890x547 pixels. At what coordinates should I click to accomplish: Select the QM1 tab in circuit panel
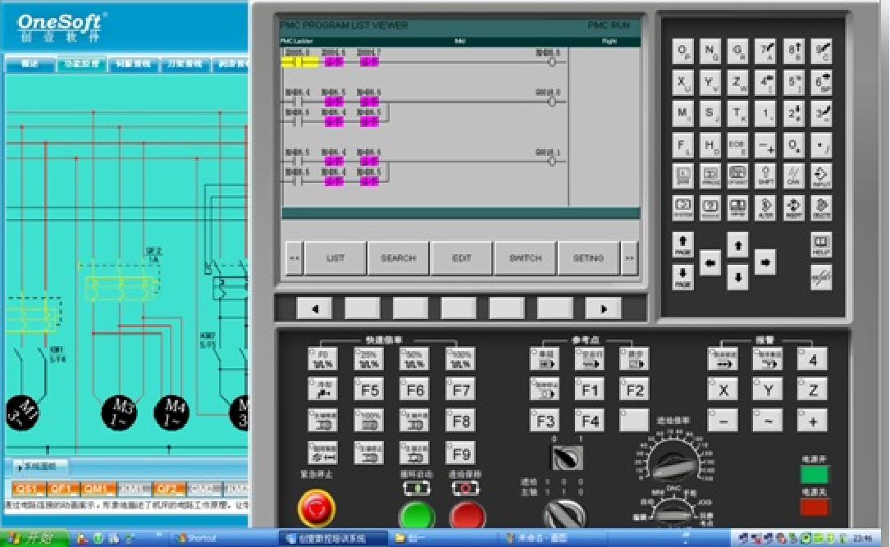[98, 489]
